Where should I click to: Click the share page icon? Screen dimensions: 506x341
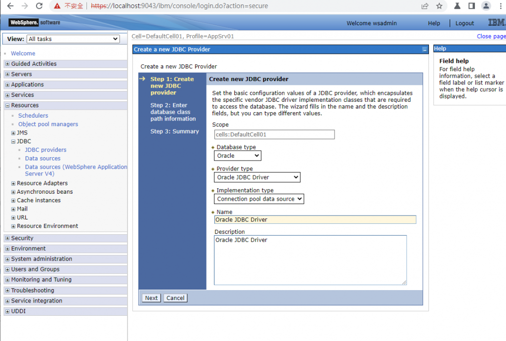(x=424, y=6)
